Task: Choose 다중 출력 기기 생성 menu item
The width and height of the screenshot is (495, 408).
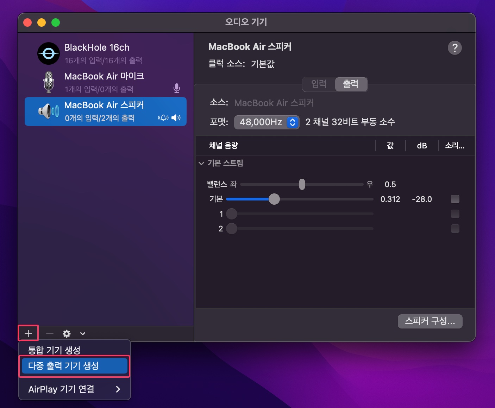Action: pyautogui.click(x=75, y=366)
